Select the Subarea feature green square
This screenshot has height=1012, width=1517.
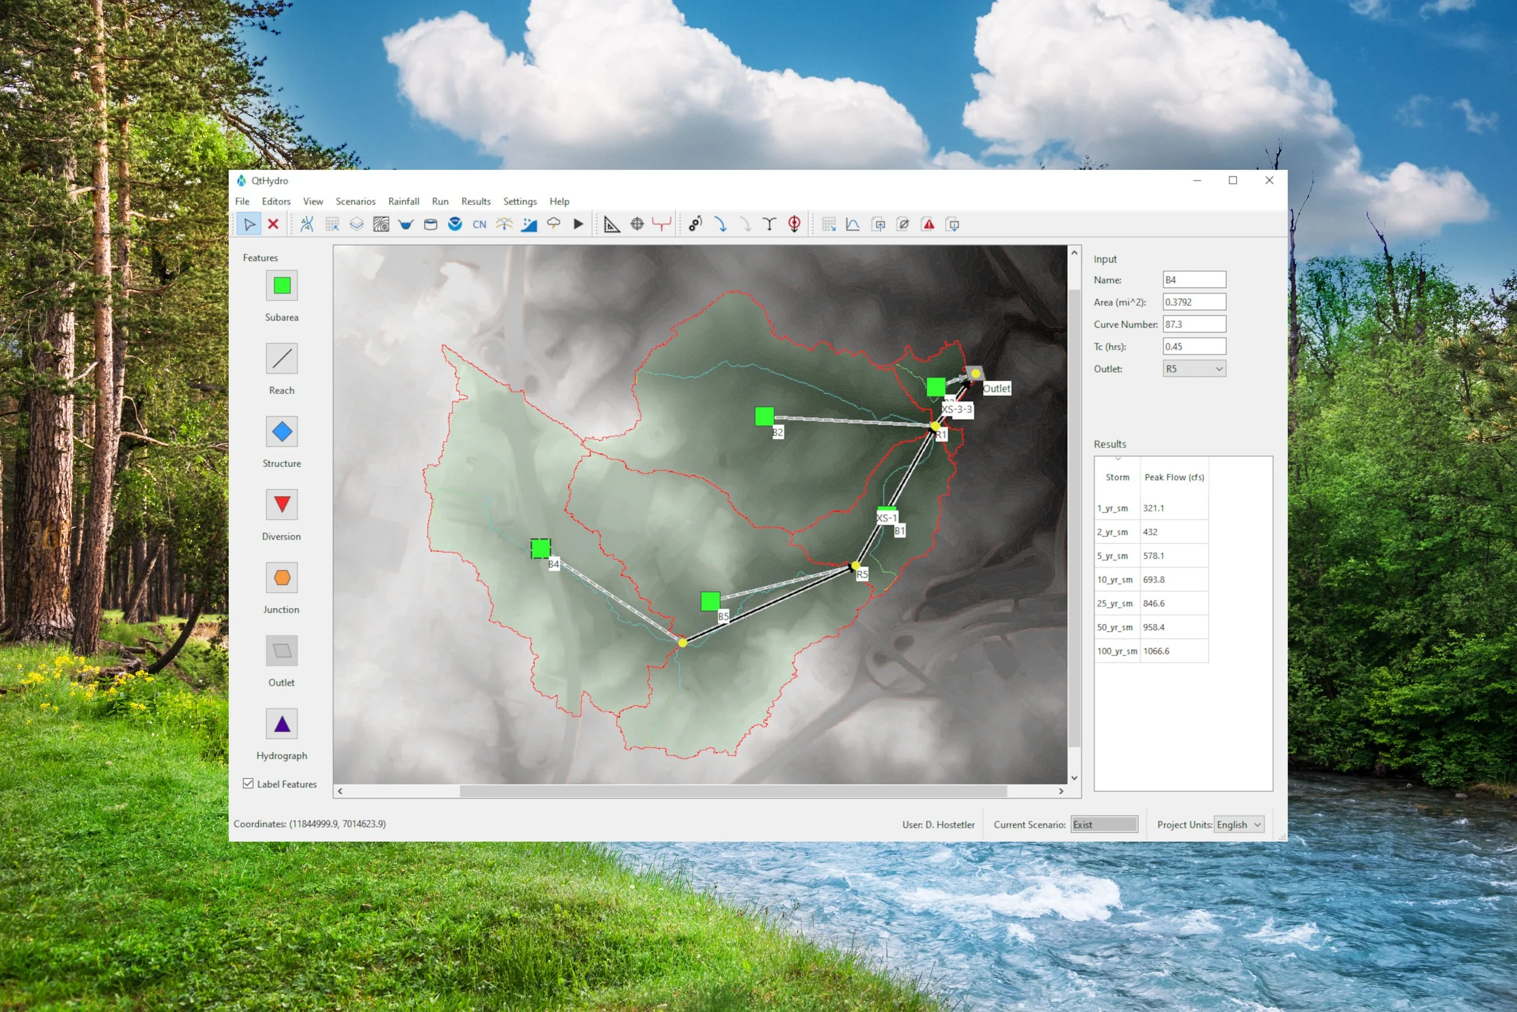coord(282,286)
